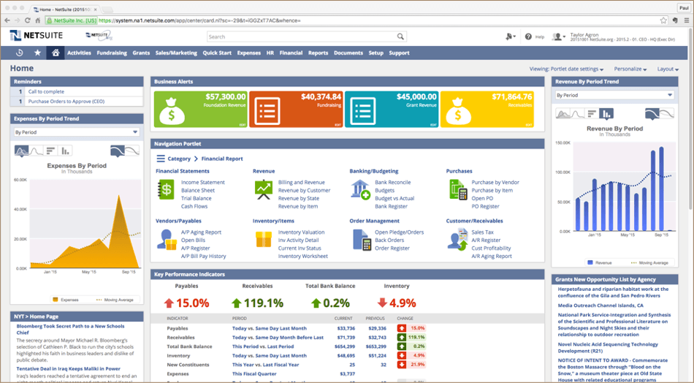The height and width of the screenshot is (383, 694).
Task: Open Media Outreach Channel Islands, CA grant
Action: point(600,306)
